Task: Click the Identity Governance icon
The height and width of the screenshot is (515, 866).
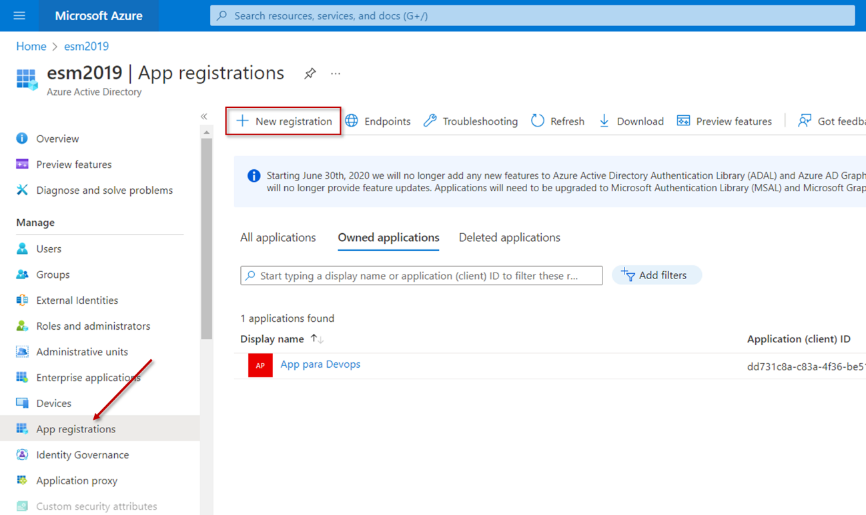Action: pyautogui.click(x=22, y=454)
